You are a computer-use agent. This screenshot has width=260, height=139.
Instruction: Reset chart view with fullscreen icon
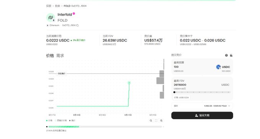coord(156,120)
